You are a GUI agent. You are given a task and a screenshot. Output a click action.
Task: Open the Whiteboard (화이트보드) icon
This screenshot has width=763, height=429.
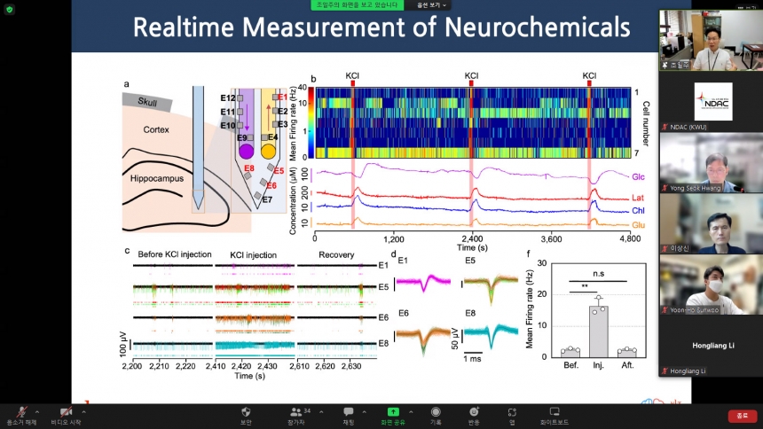pyautogui.click(x=555, y=413)
